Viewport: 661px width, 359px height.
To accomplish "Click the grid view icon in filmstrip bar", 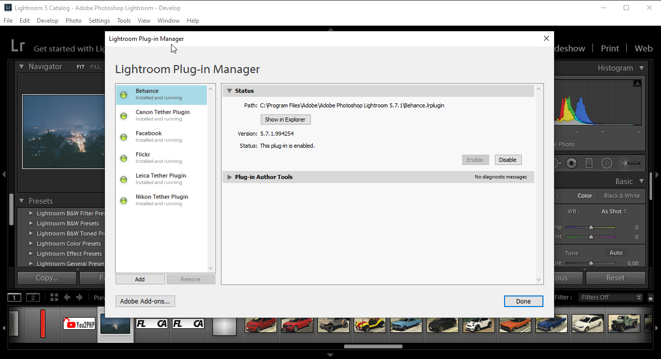I will point(54,297).
